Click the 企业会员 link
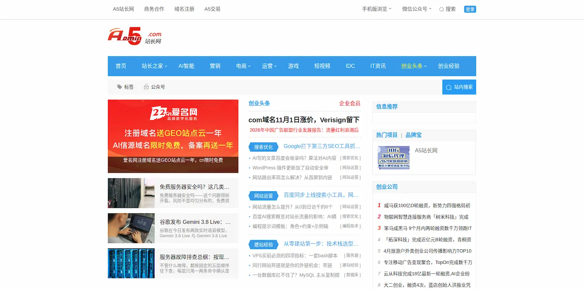The width and height of the screenshot is (584, 289). click(x=350, y=103)
